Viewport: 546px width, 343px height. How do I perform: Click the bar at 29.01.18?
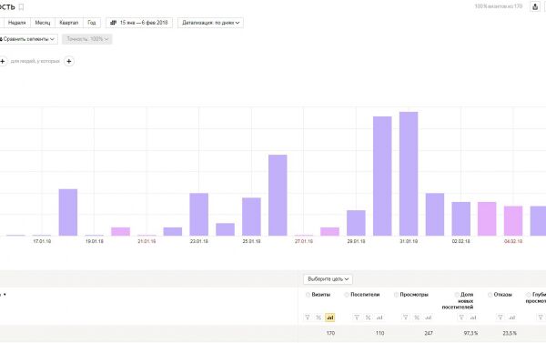[356, 223]
